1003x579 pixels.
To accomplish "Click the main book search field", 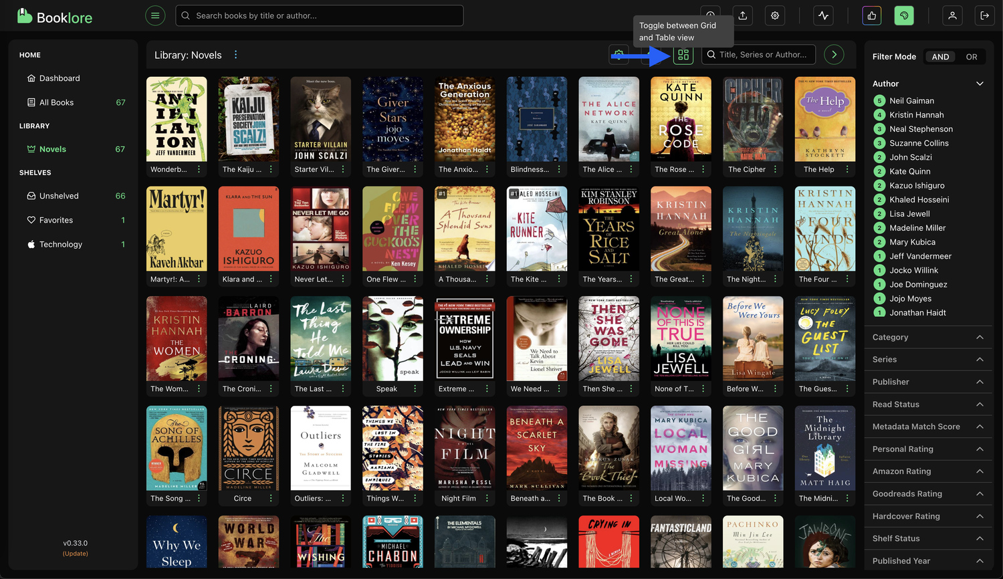I will tap(320, 15).
